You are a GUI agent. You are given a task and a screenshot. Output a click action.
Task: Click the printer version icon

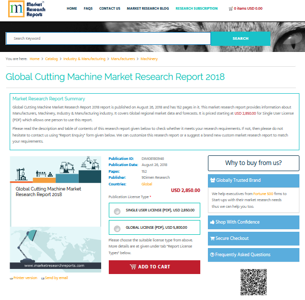(x=11, y=279)
